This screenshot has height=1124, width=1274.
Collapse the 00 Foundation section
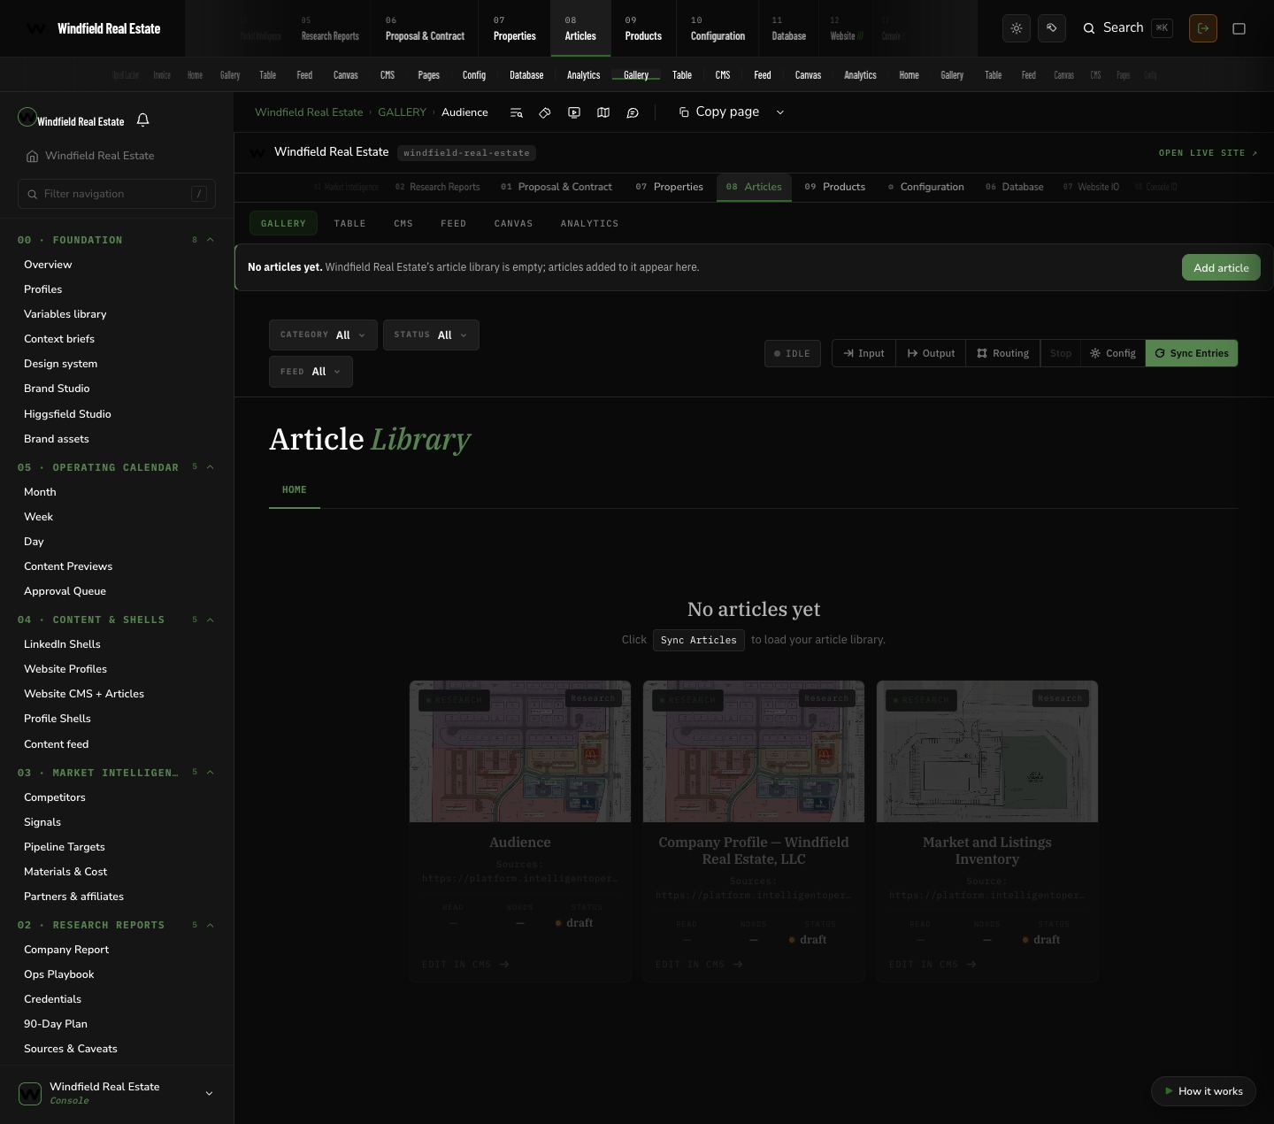[210, 240]
